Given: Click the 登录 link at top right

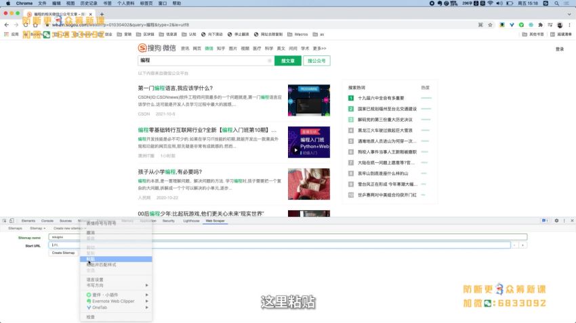Looking at the screenshot, I should tap(560, 49).
